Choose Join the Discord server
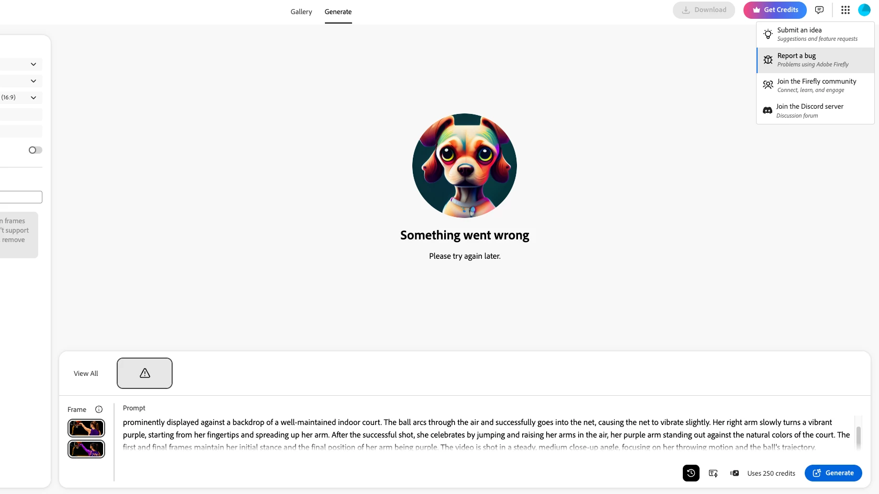The height and width of the screenshot is (494, 879). (815, 111)
